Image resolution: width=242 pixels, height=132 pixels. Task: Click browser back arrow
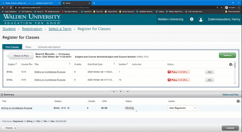(3, 8)
